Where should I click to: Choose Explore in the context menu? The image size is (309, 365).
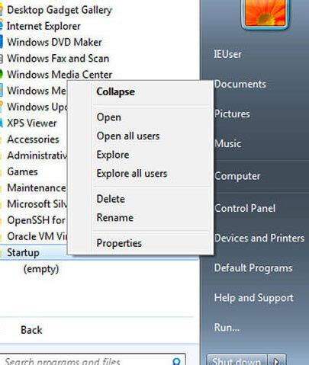tap(113, 155)
